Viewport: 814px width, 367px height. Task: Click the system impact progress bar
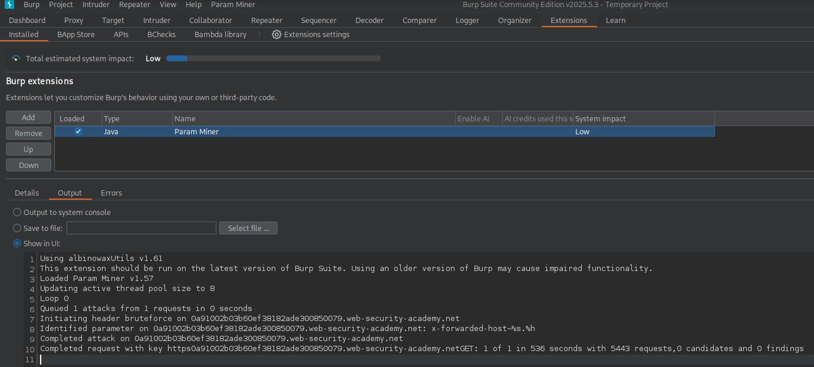(273, 59)
